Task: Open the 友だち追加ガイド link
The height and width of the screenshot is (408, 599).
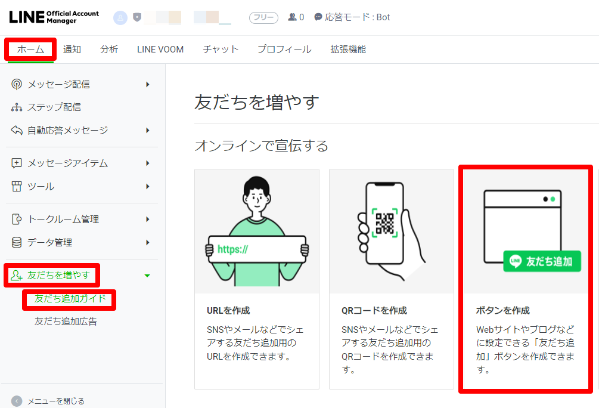Action: (69, 300)
